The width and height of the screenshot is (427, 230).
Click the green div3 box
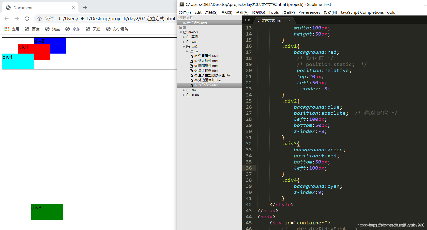[x=47, y=212]
